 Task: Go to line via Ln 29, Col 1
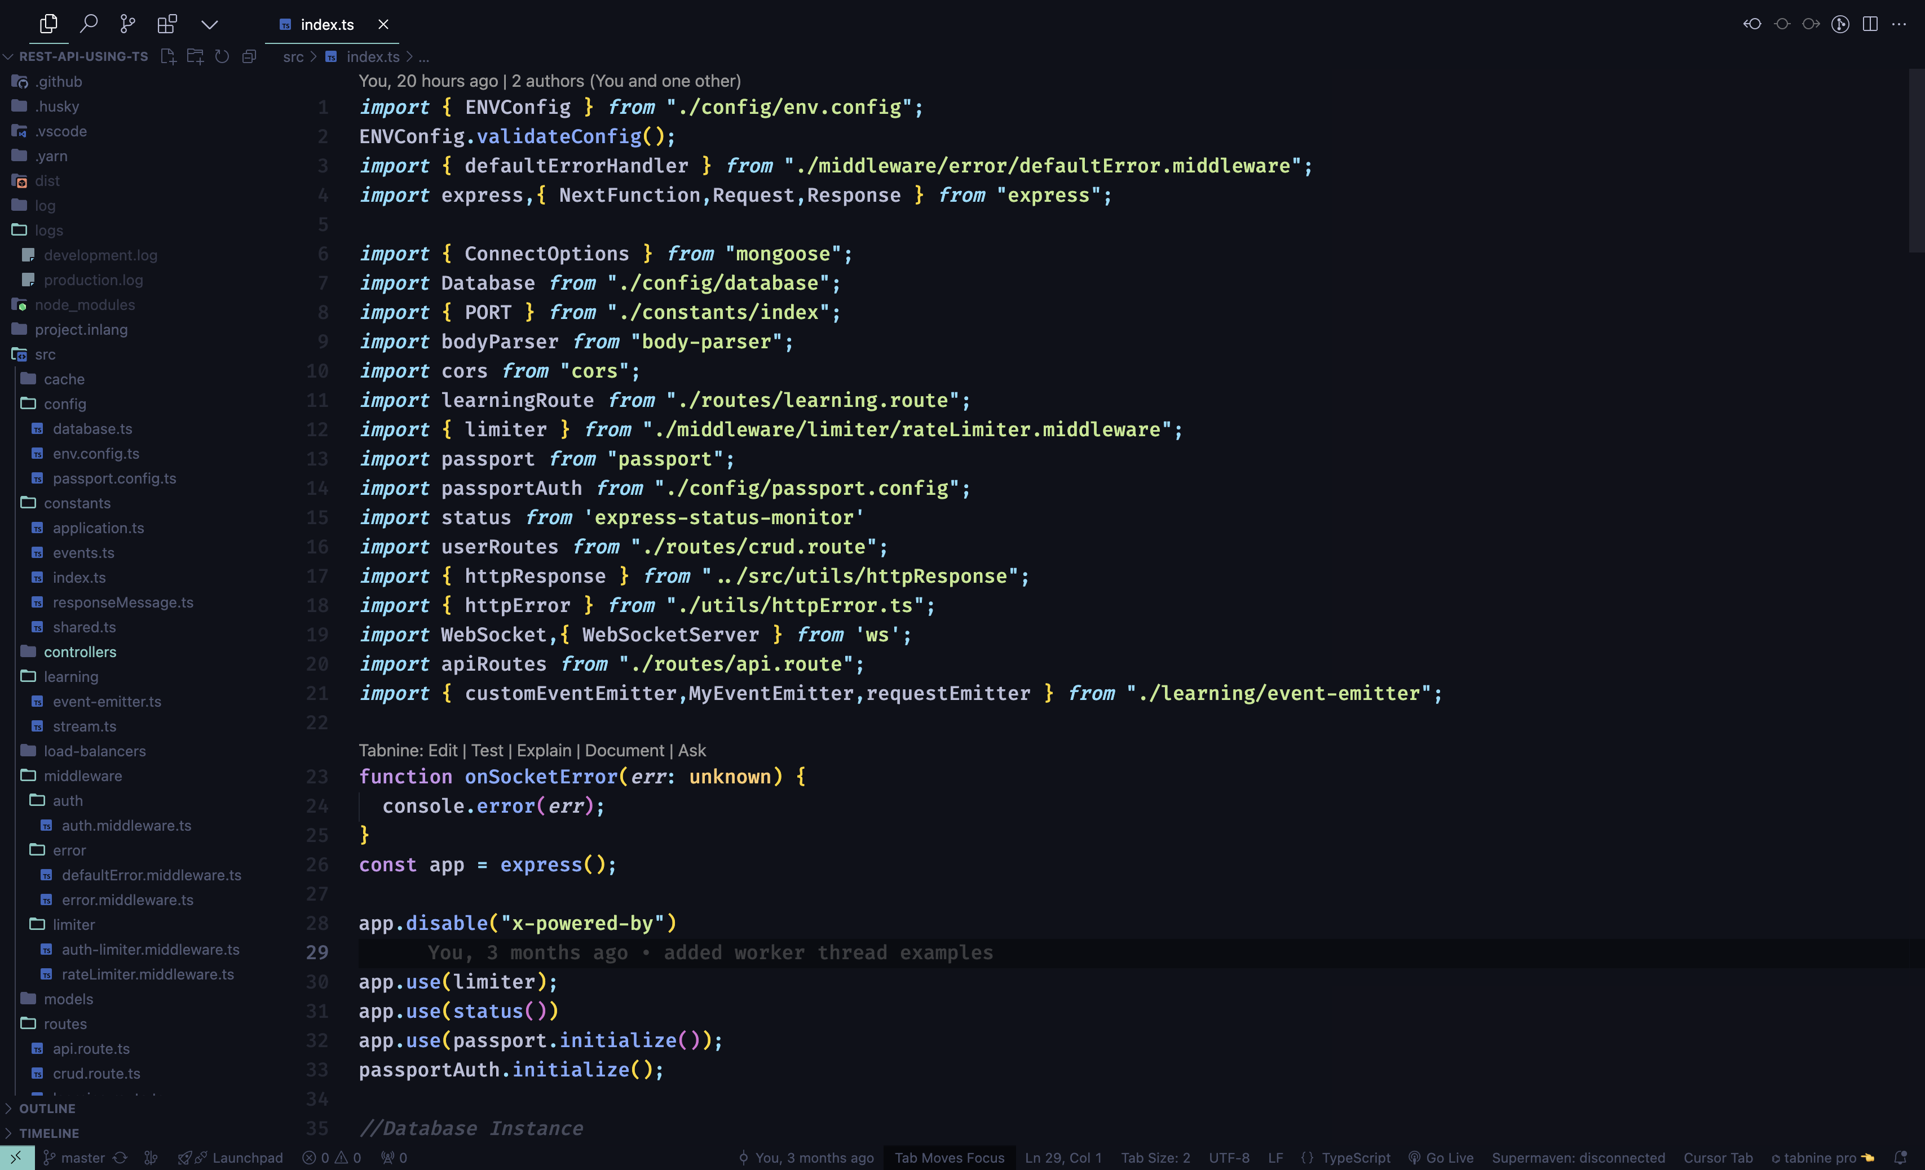pyautogui.click(x=1062, y=1158)
